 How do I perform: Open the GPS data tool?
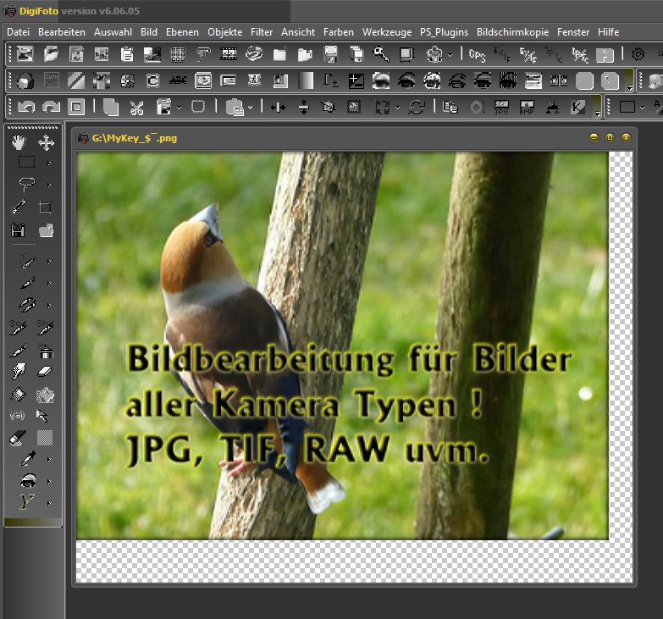478,55
